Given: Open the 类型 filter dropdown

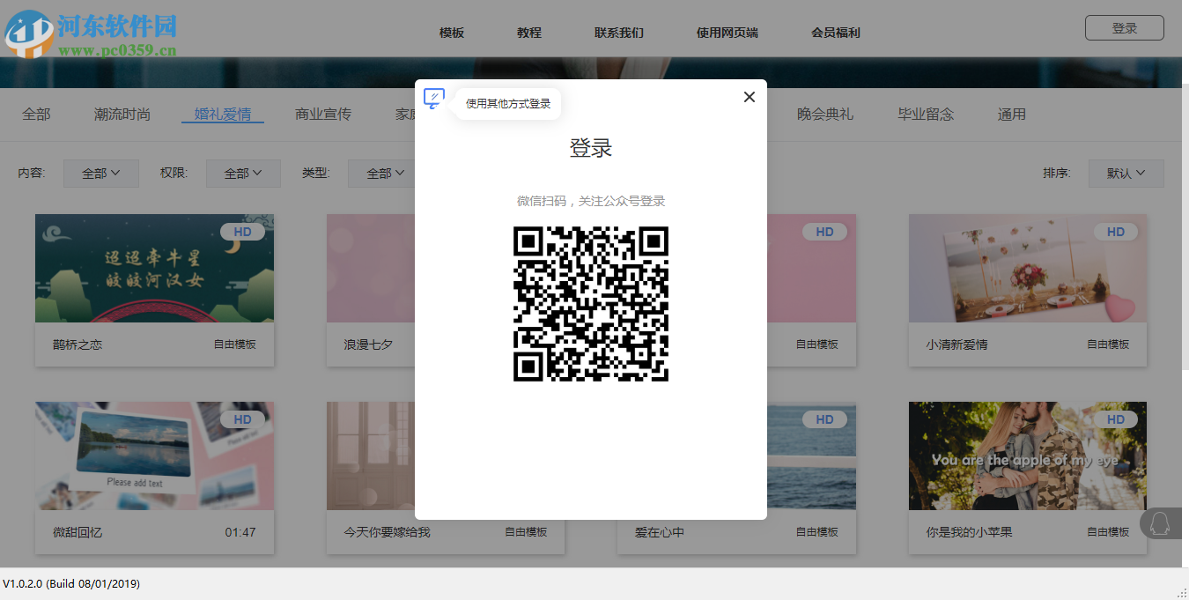Looking at the screenshot, I should [x=384, y=173].
